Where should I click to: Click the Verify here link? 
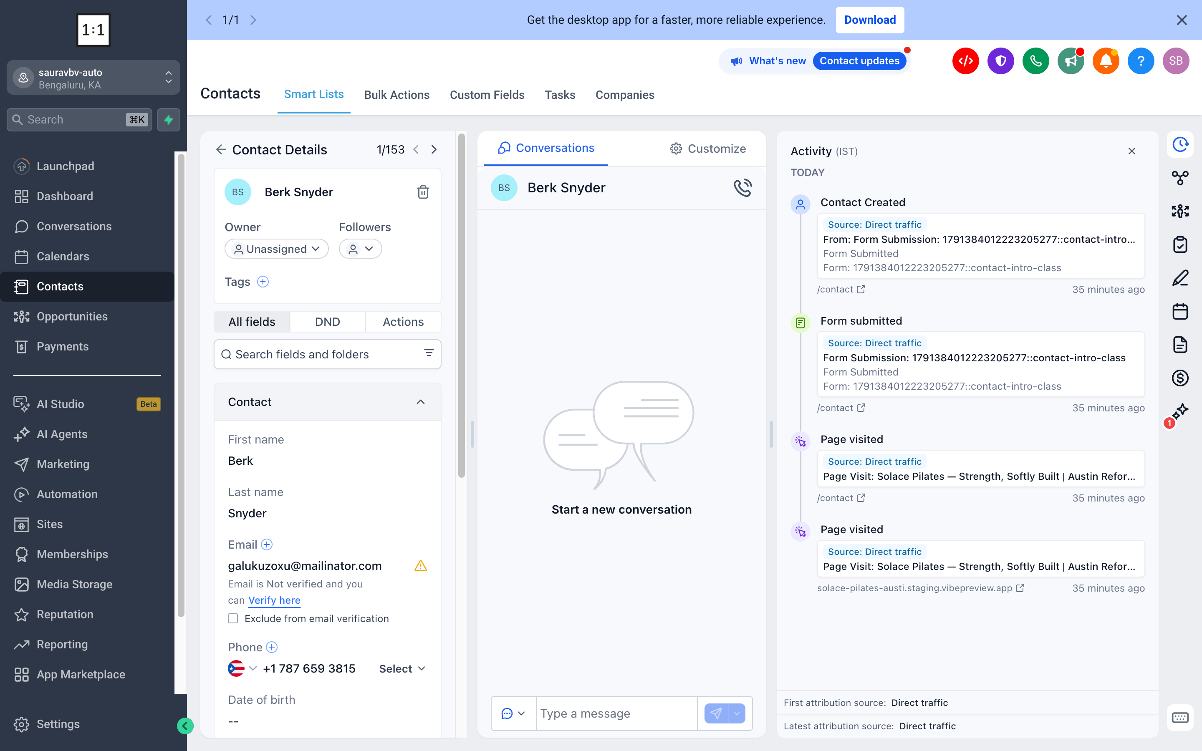click(274, 600)
